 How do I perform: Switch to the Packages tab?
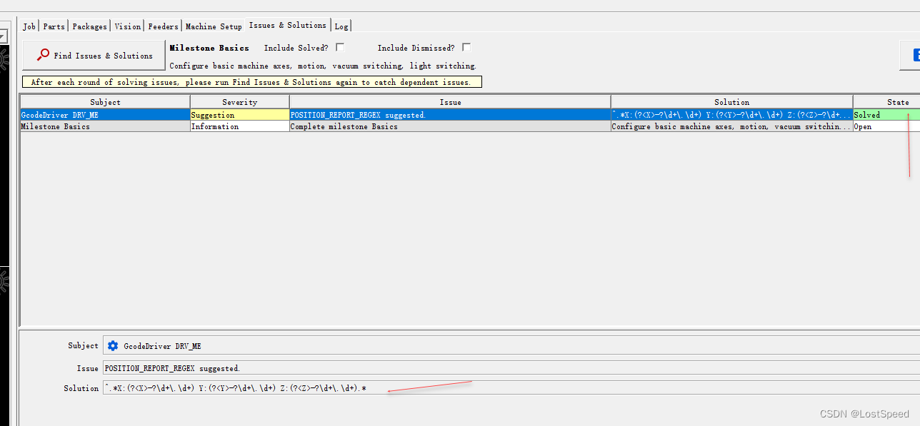(89, 26)
